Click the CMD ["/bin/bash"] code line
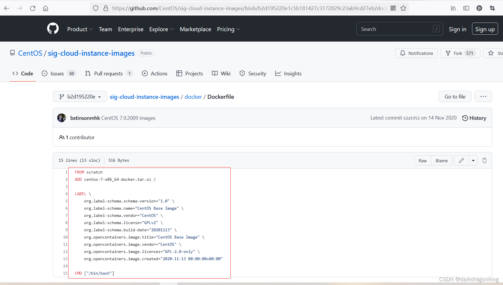The image size is (503, 285). tap(95, 273)
